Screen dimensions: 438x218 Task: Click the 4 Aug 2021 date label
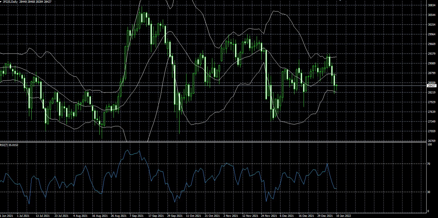pos(80,216)
